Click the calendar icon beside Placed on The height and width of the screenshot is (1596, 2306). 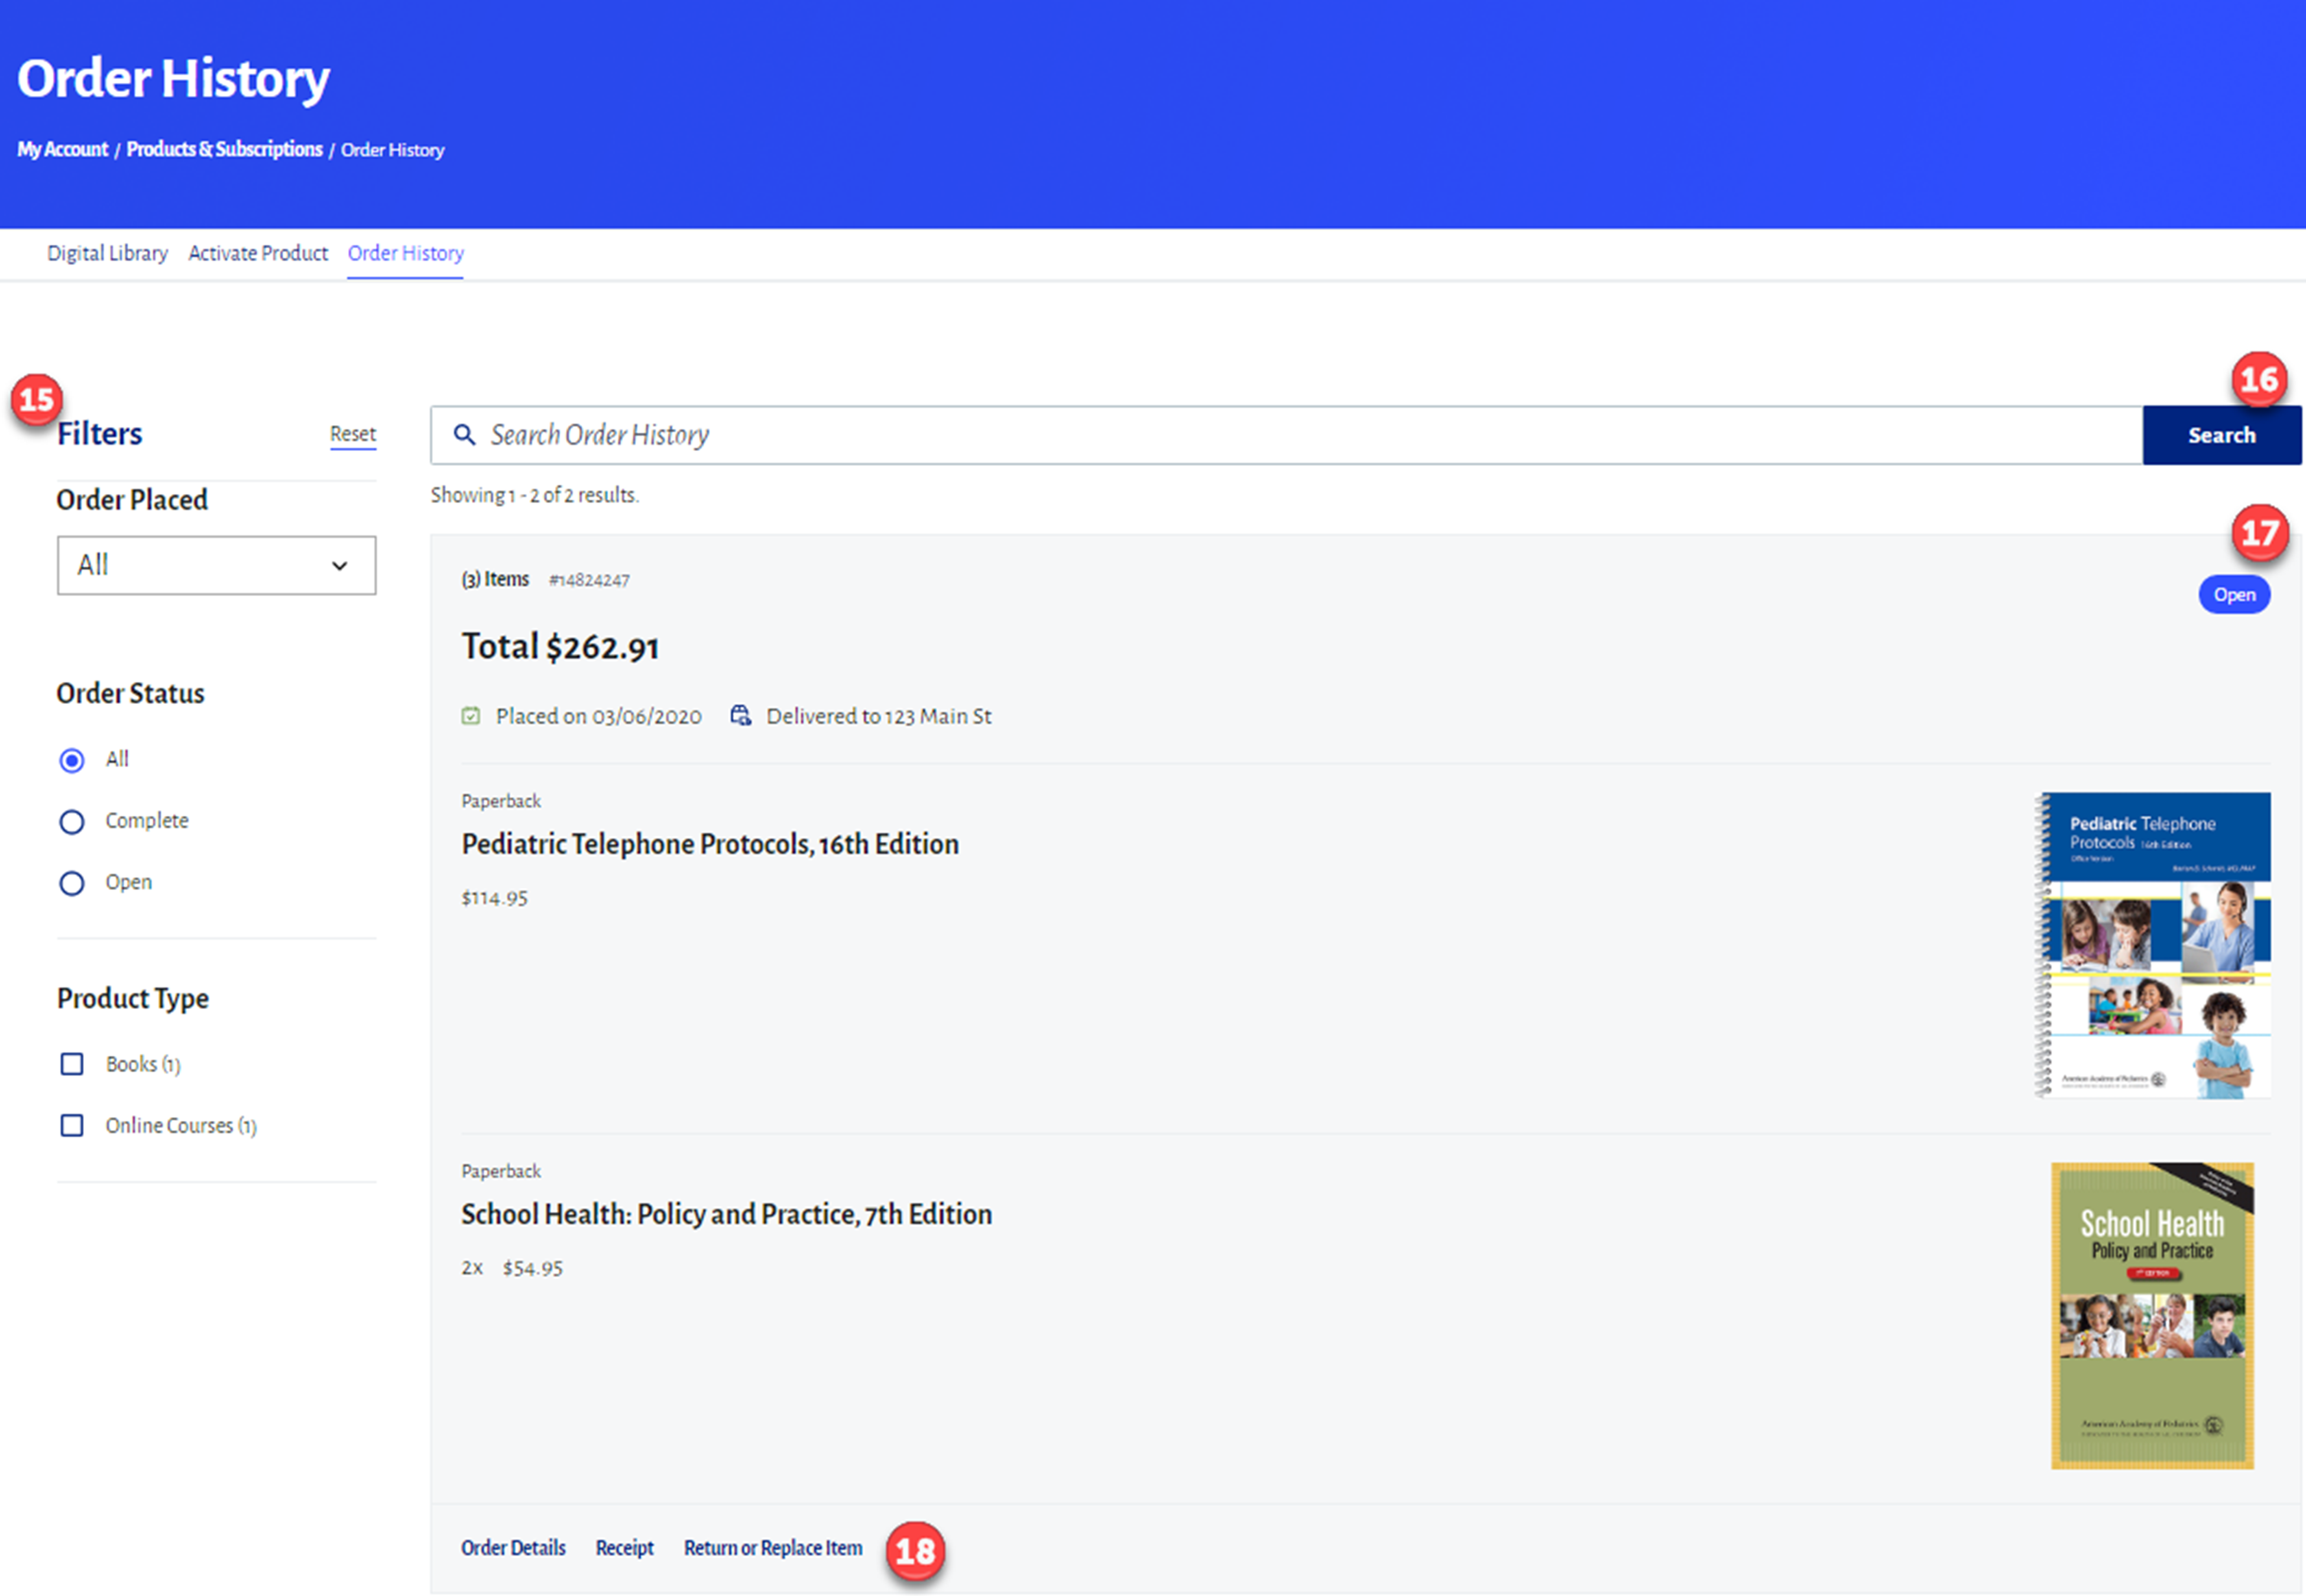click(471, 716)
